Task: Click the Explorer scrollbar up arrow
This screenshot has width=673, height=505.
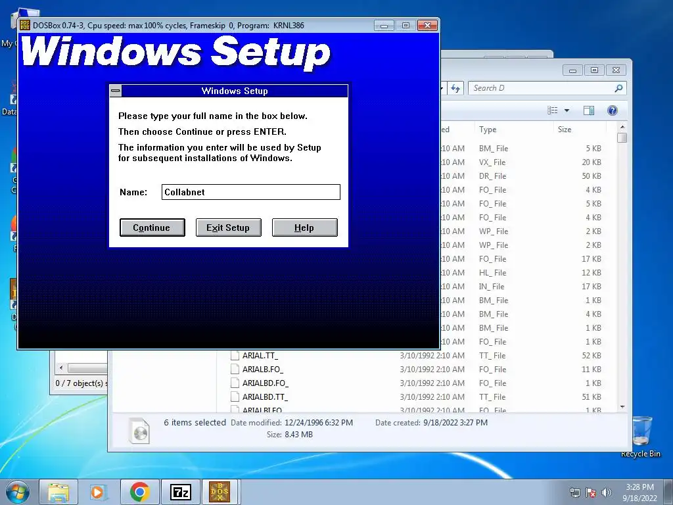Action: [x=622, y=127]
